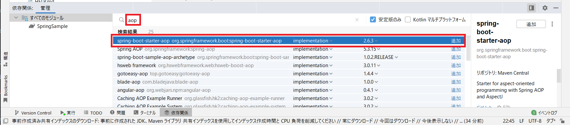Click 追加 link for spring-boot-starter-aop row
This screenshot has width=570, height=125.
tap(456, 41)
